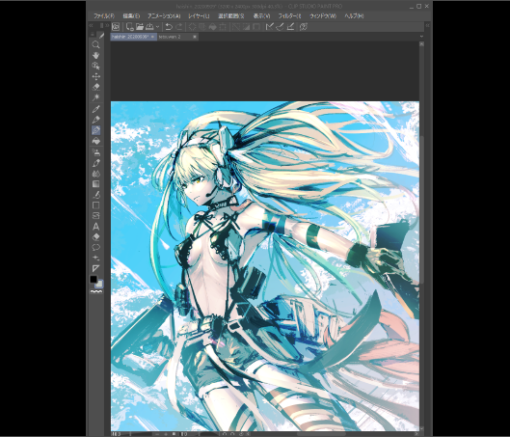Click the Fill icon in command bar
Screen dimensions: 510x437
212,27
